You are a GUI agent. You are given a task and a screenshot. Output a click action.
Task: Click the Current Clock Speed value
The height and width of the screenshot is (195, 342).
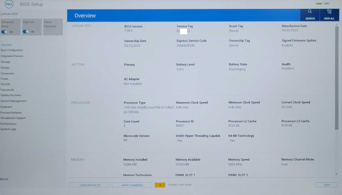coord(286,107)
